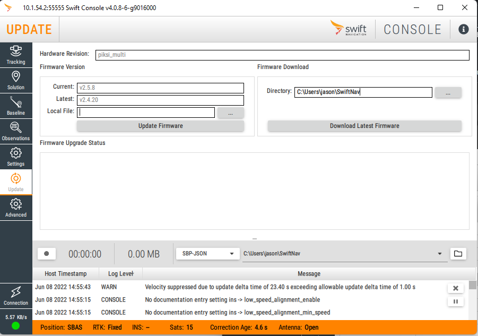Open the Solution tab in sidebar
Viewport: 478px width, 336px height.
click(x=16, y=81)
